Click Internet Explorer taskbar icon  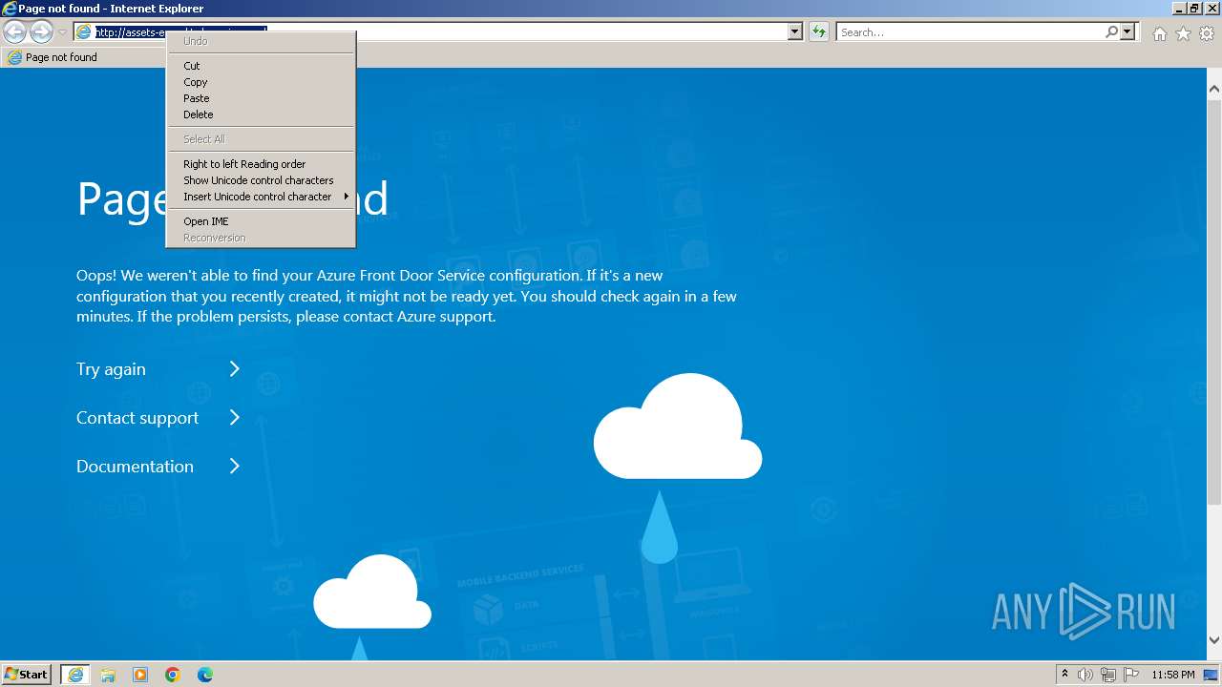point(75,675)
